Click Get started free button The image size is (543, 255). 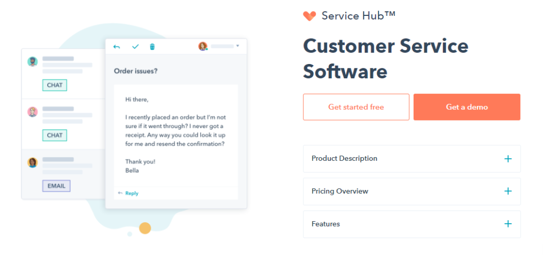click(x=356, y=107)
